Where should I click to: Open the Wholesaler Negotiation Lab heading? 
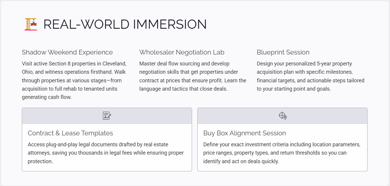pos(182,52)
